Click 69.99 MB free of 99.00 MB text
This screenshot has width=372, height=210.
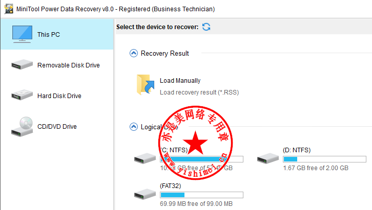[x=196, y=204]
